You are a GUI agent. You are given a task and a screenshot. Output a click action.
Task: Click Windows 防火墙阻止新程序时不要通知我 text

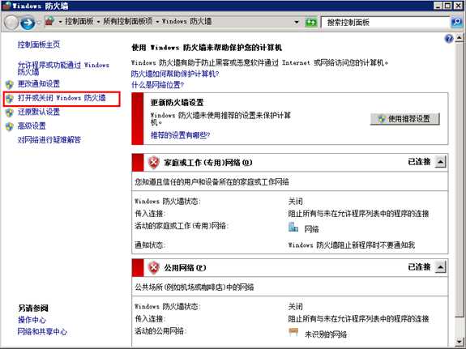pyautogui.click(x=352, y=245)
